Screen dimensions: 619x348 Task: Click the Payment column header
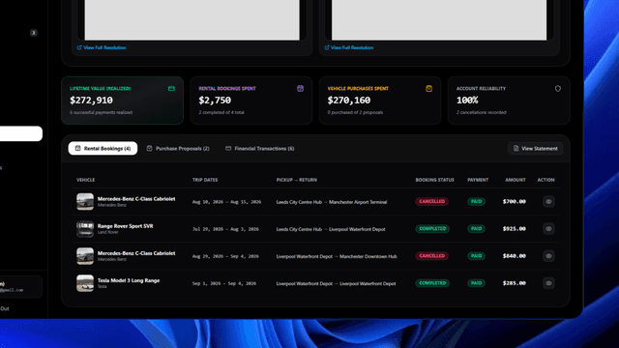478,180
